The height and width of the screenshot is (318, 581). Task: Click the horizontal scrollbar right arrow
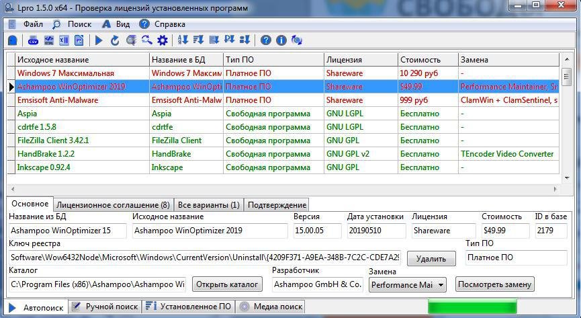point(555,189)
